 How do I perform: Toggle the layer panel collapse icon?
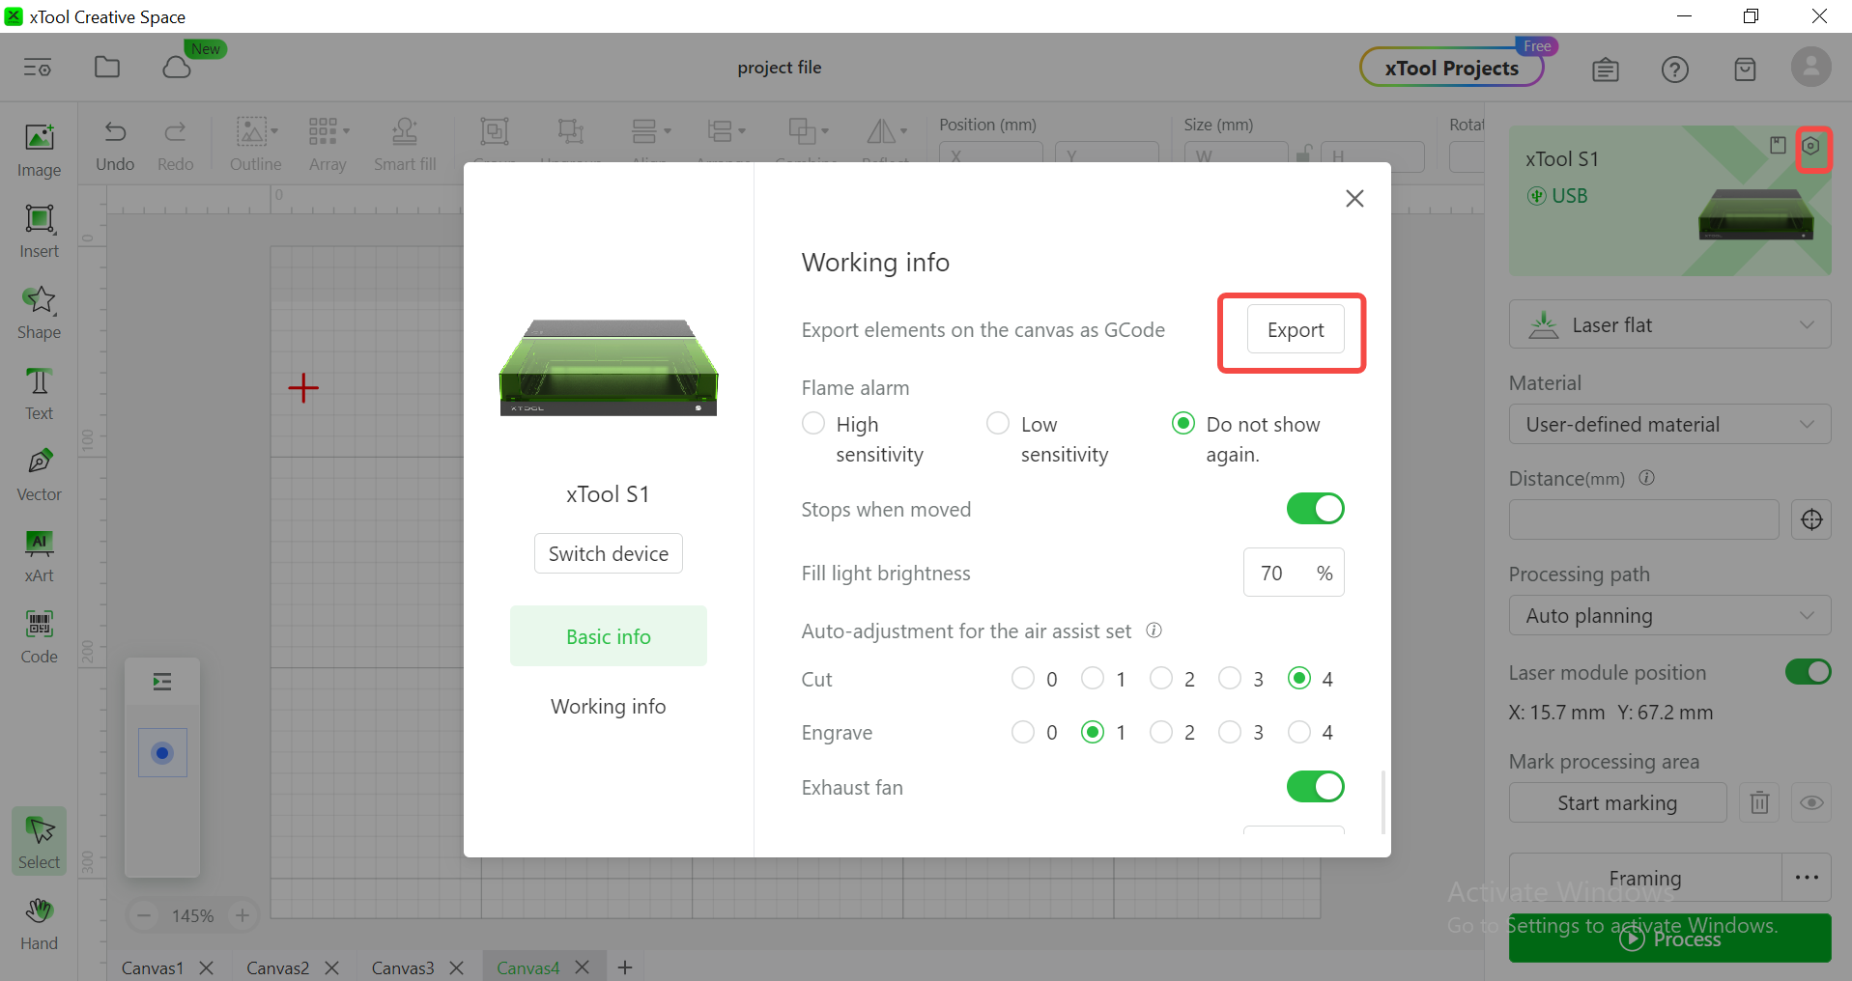point(162,683)
